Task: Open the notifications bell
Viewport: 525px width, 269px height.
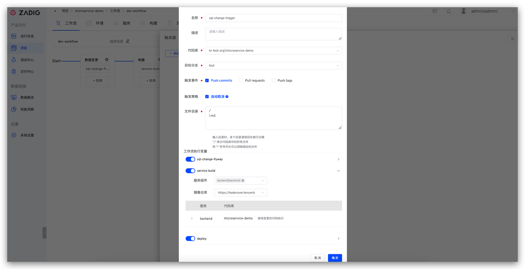Action: 449,11
